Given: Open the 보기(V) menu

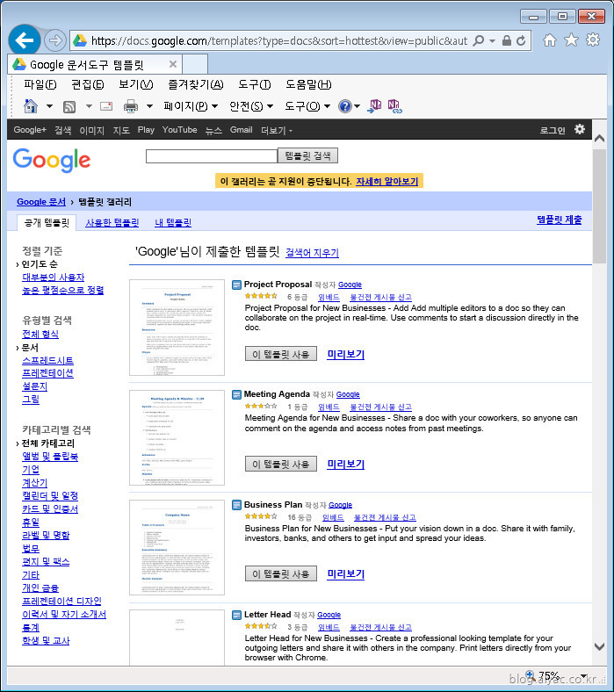Looking at the screenshot, I should click(x=135, y=84).
